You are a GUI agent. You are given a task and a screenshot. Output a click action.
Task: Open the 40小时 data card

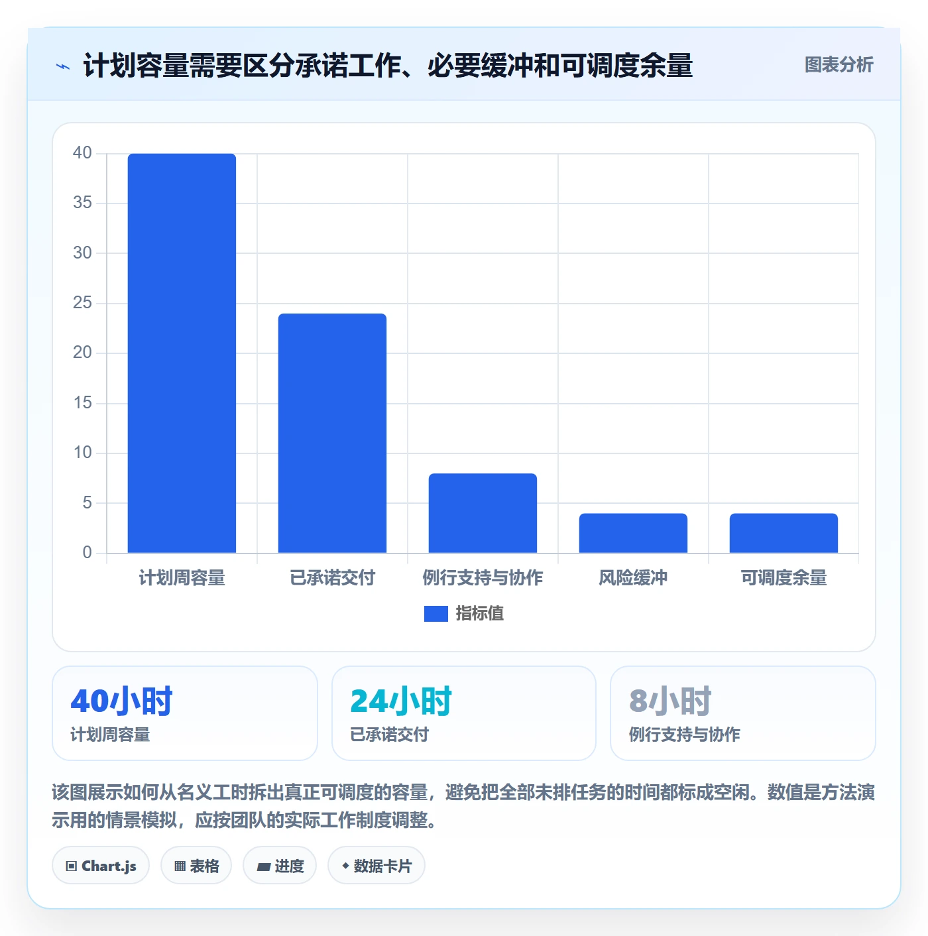(x=185, y=713)
